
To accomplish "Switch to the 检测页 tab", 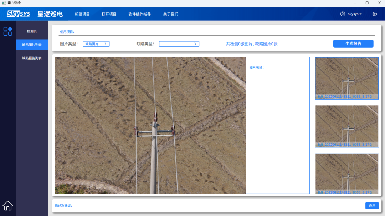I will point(32,31).
